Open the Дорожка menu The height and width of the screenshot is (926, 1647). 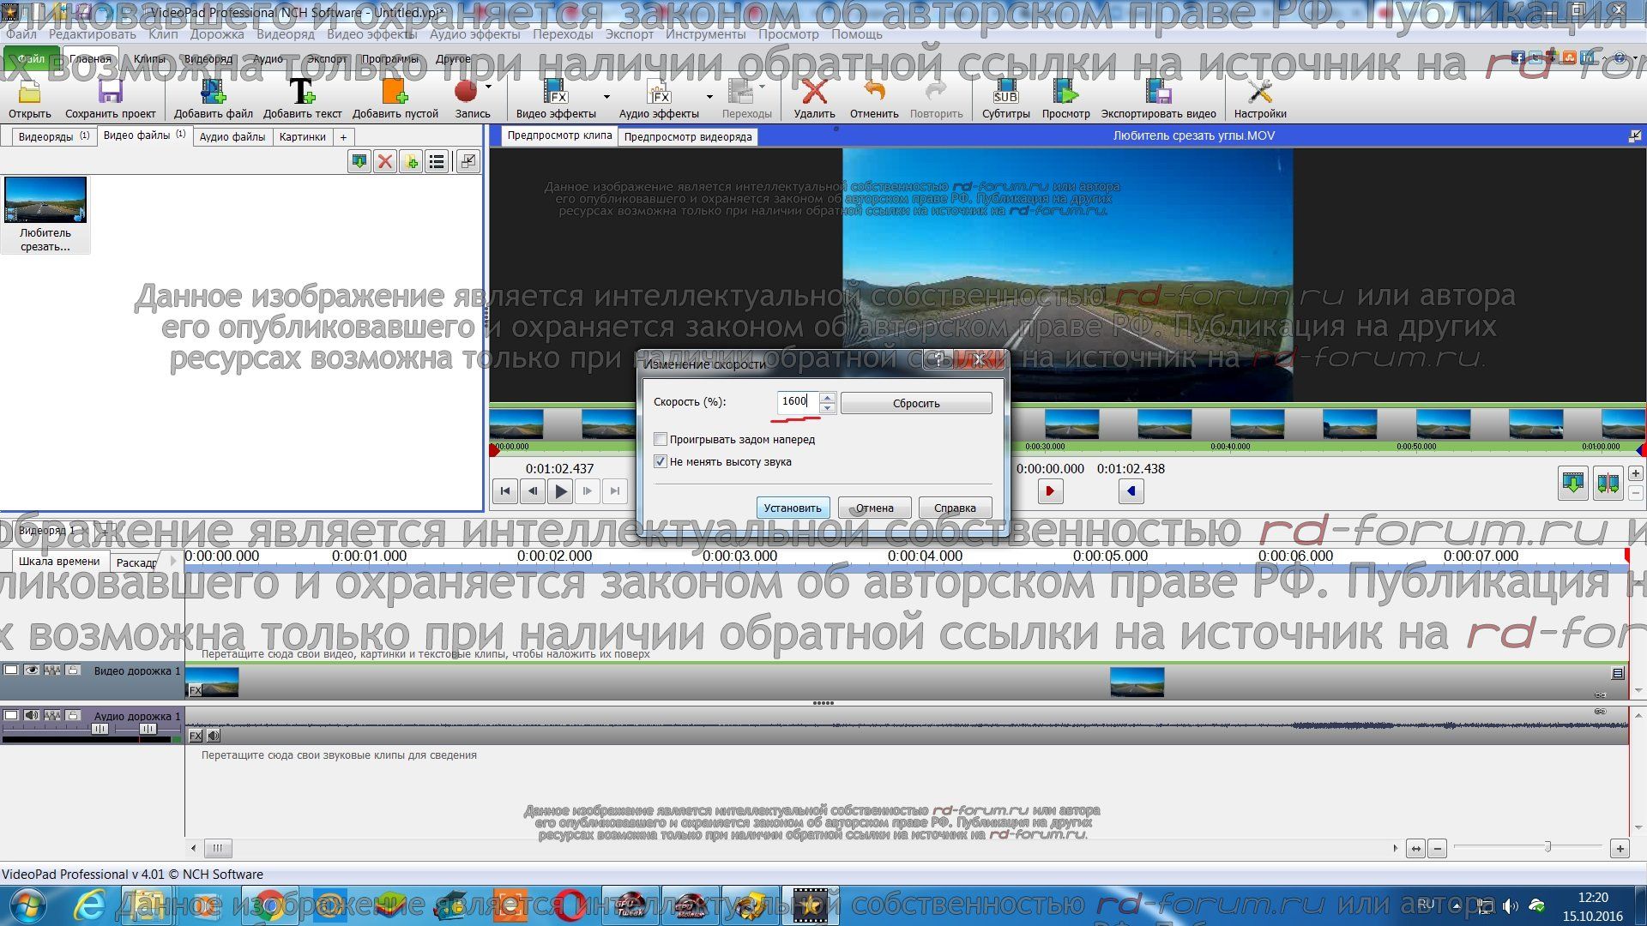[x=217, y=34]
